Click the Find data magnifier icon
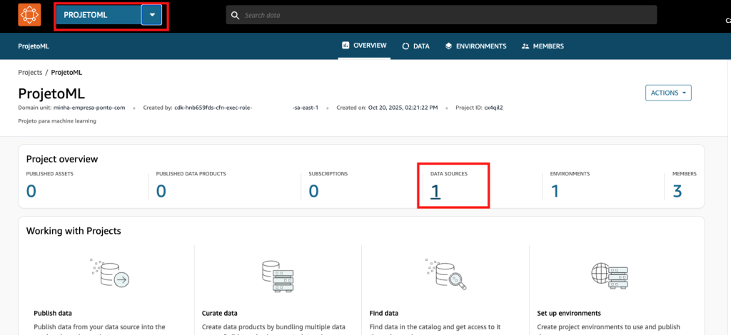 [x=445, y=274]
